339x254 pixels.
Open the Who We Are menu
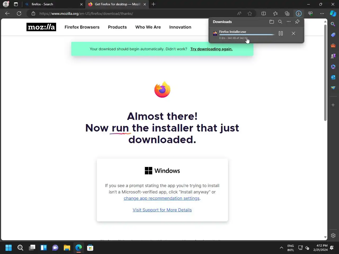pyautogui.click(x=148, y=27)
